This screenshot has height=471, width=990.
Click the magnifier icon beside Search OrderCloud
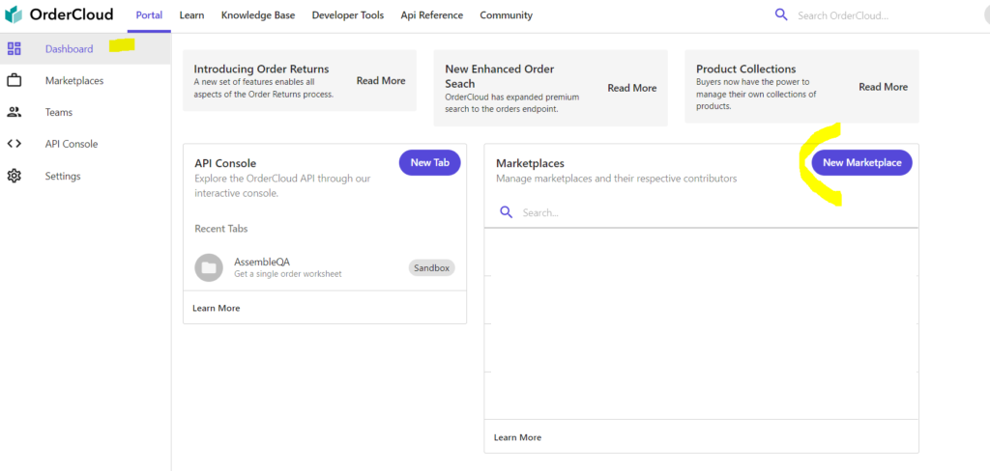pos(781,14)
